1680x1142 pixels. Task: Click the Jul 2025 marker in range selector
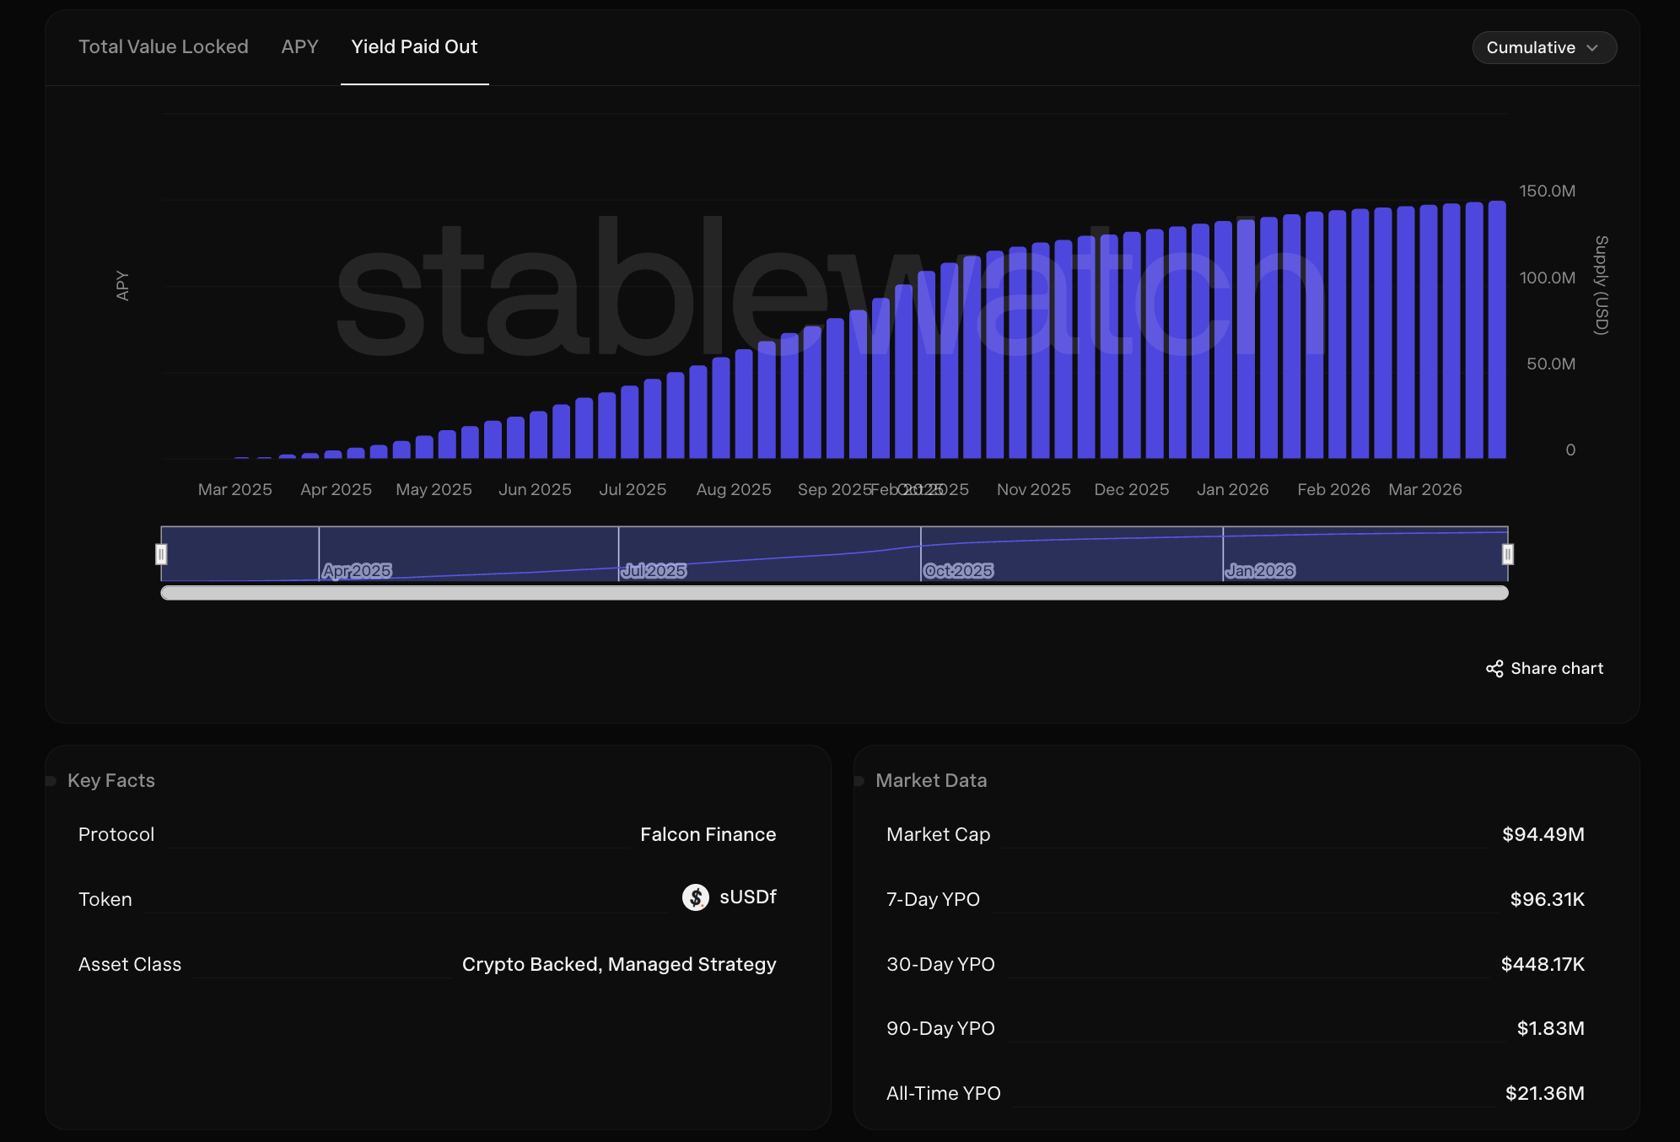tap(654, 571)
